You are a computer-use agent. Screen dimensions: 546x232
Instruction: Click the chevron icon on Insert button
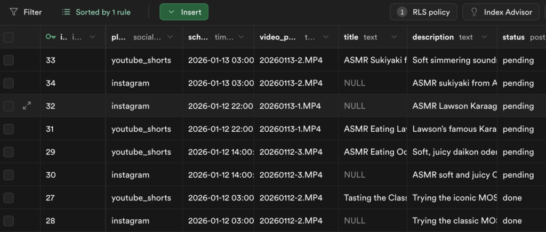pyautogui.click(x=171, y=12)
